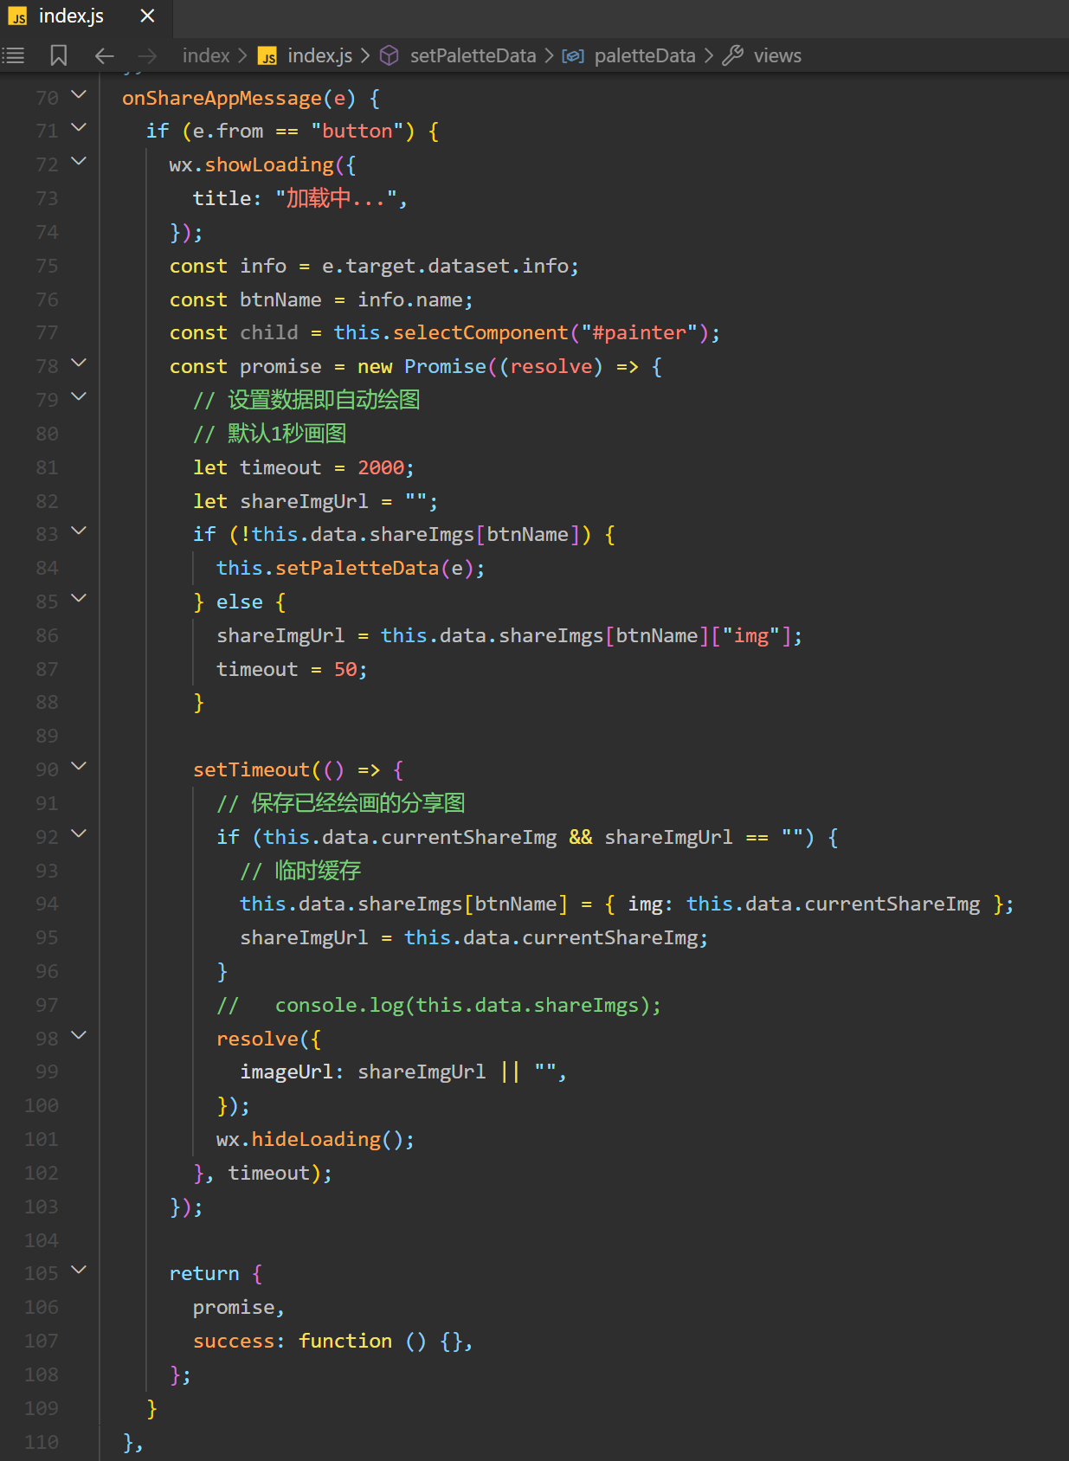Collapse onShareAppMessage function at line 70
Screen dimensions: 1069x1461
(79, 94)
